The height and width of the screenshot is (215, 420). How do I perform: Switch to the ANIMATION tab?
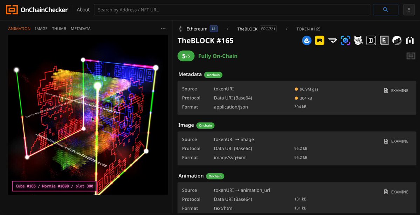tap(19, 29)
